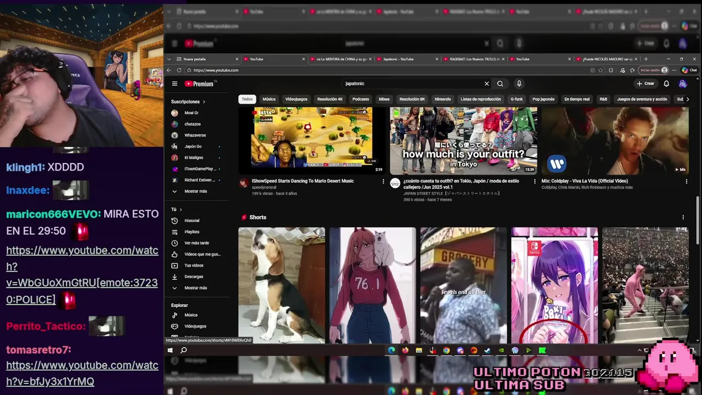Show more subscriptions under Ki Maligno list
This screenshot has width=702, height=395.
coord(196,191)
